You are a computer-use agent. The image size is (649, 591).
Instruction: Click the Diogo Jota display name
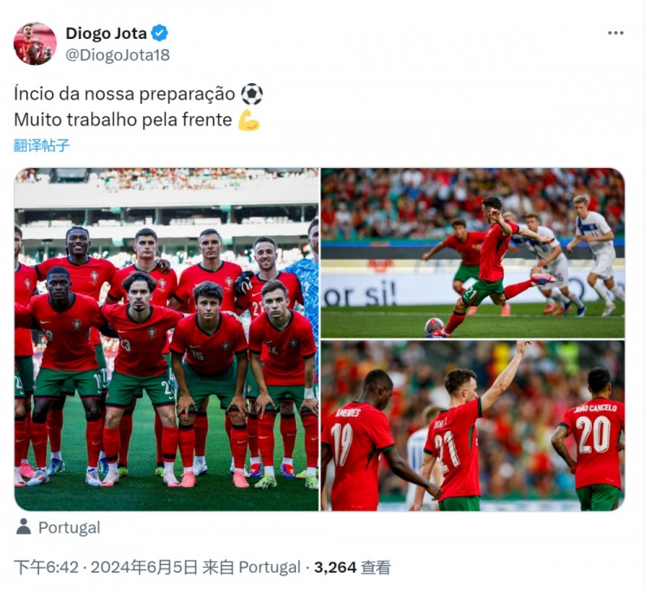(106, 33)
